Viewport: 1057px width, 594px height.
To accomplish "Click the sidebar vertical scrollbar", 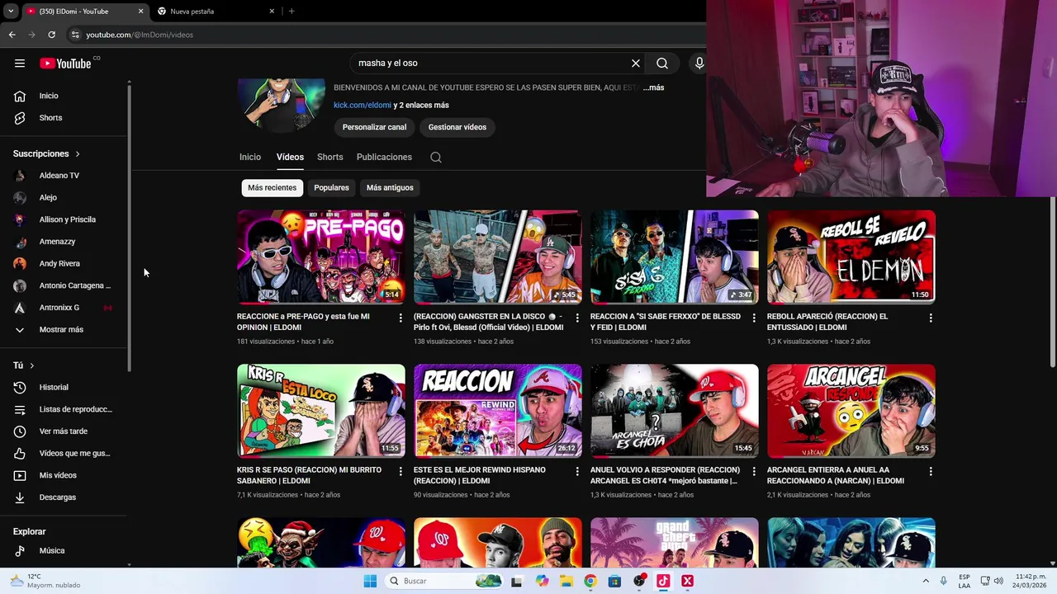I will tap(129, 227).
